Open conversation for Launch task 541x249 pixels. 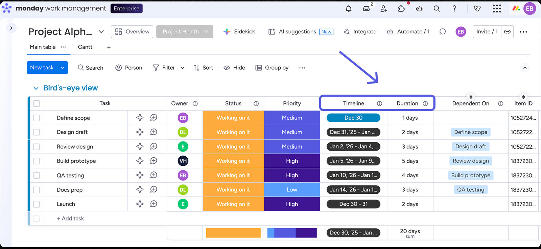click(154, 204)
